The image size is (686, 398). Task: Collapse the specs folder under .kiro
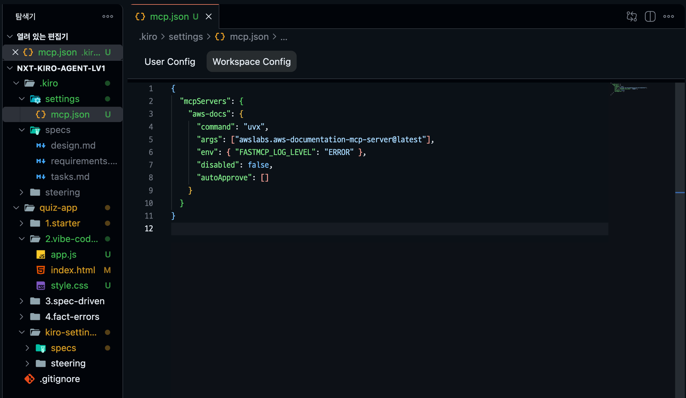point(22,130)
